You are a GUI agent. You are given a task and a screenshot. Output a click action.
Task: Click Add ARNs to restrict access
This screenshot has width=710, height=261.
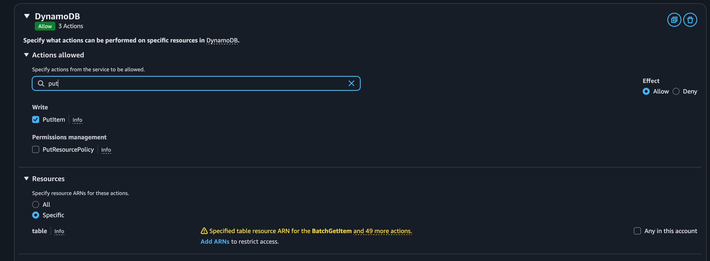pos(215,241)
